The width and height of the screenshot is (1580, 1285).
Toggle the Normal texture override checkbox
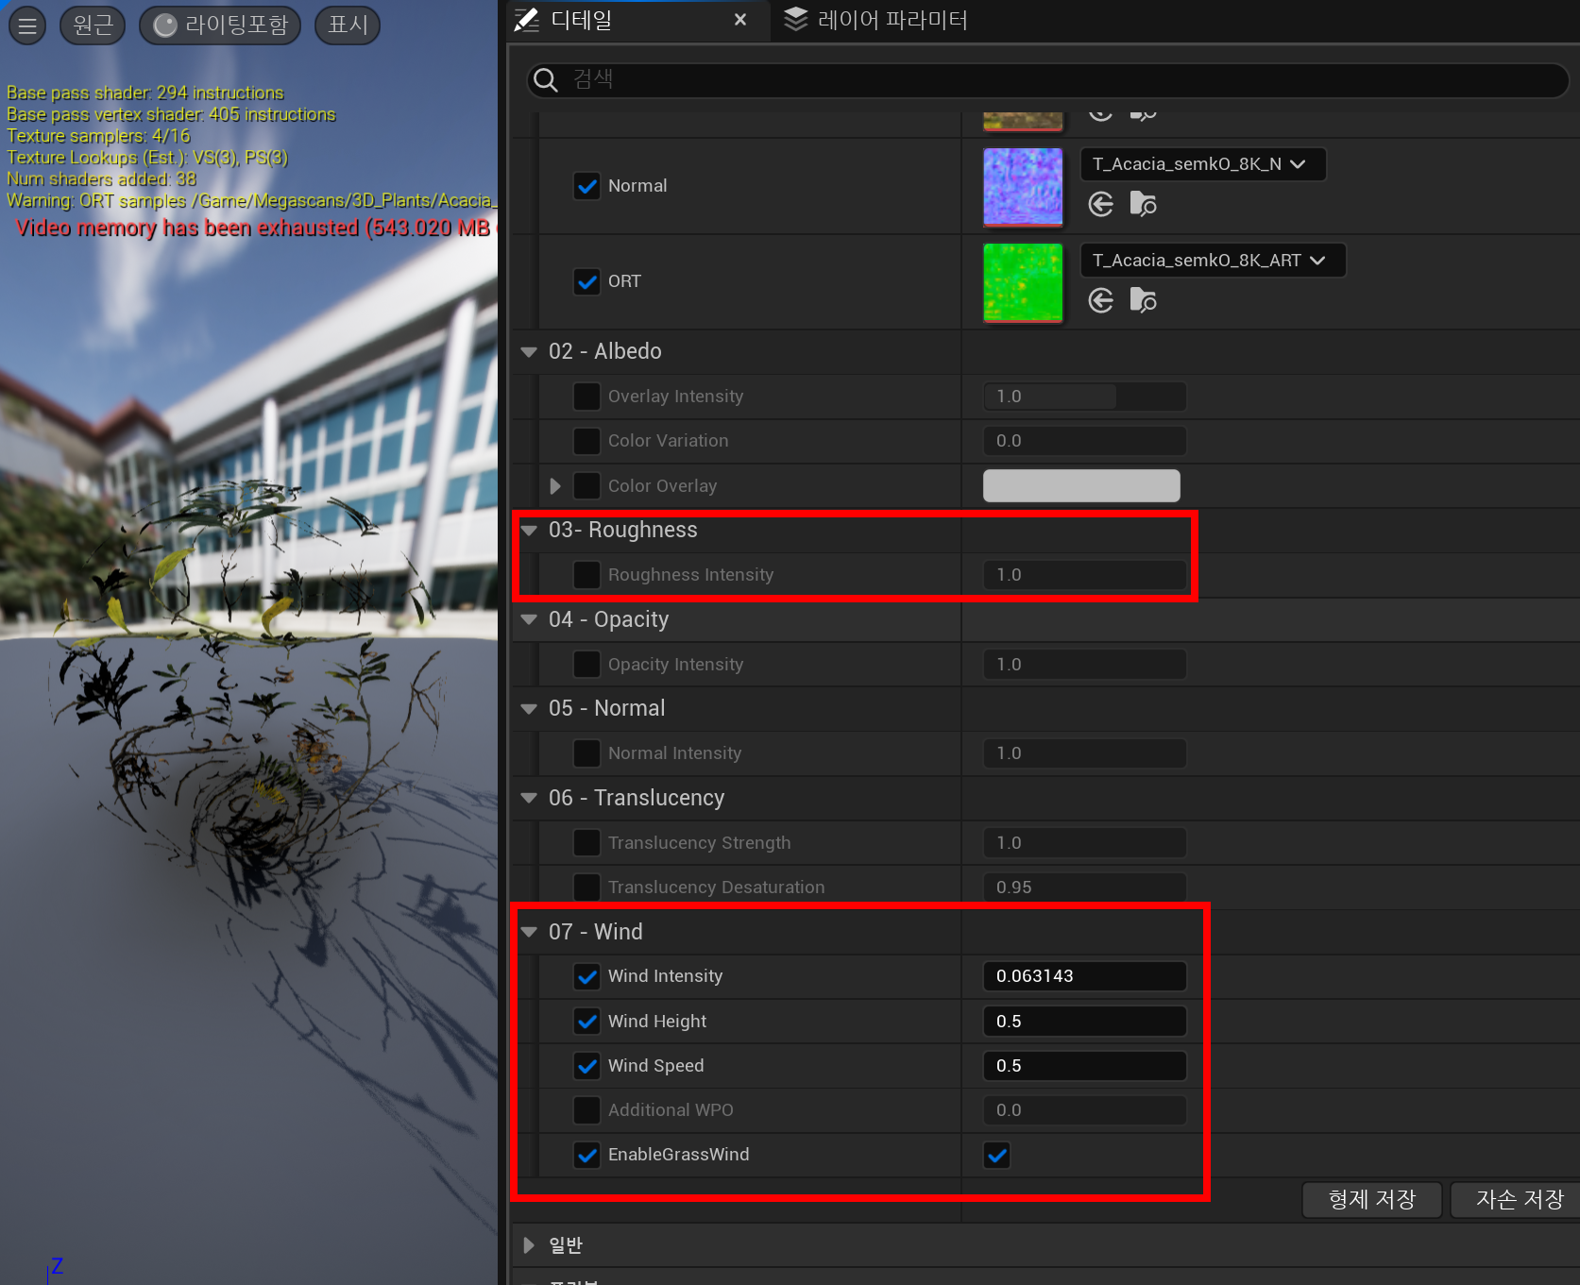pyautogui.click(x=586, y=186)
